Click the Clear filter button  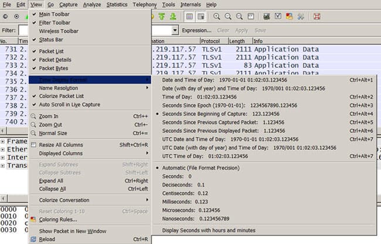(223, 30)
